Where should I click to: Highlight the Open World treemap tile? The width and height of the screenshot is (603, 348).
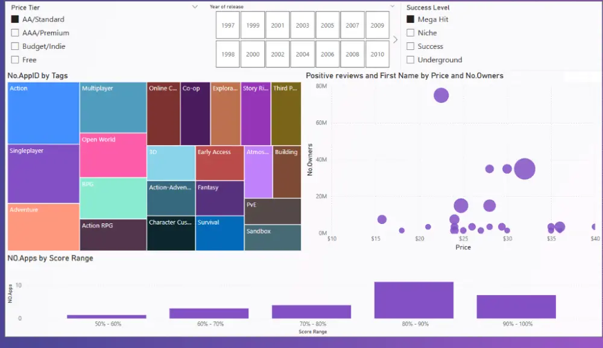click(113, 155)
